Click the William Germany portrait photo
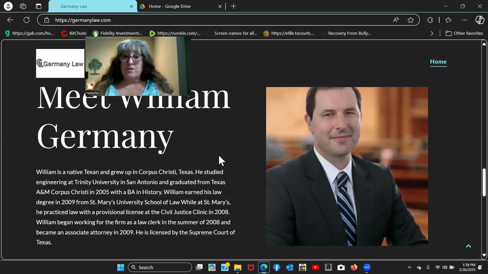This screenshot has width=488, height=274. (x=347, y=166)
